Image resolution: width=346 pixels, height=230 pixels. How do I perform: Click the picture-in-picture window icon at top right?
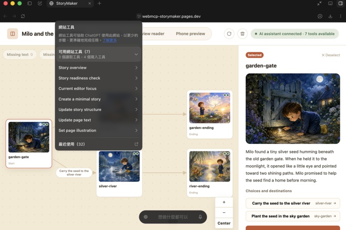331,3
